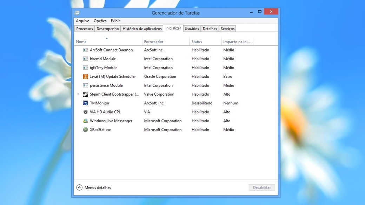The height and width of the screenshot is (205, 365).
Task: Click Habilitado status of VIA HD Audio
Action: 200,112
